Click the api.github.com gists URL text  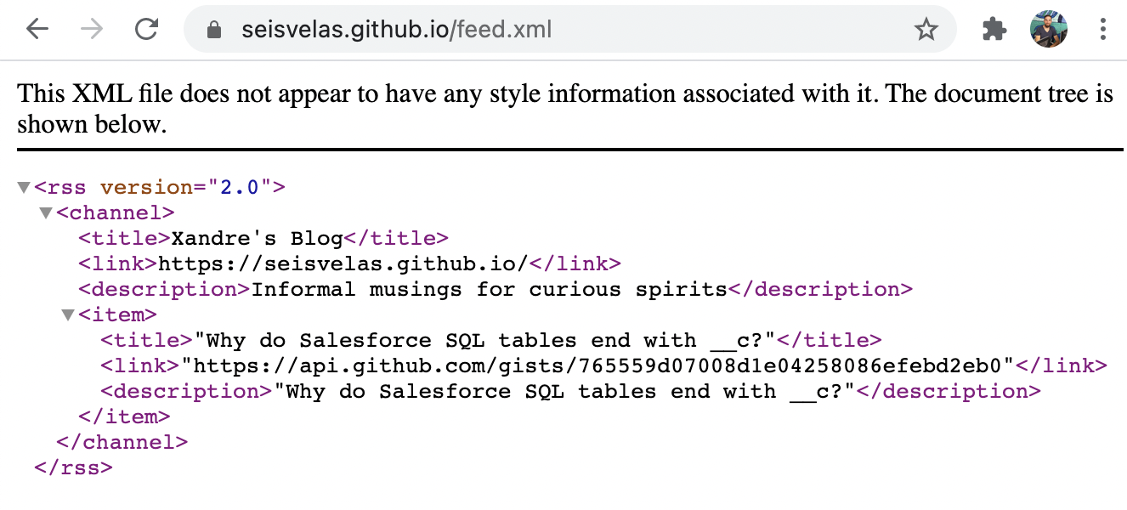click(598, 365)
